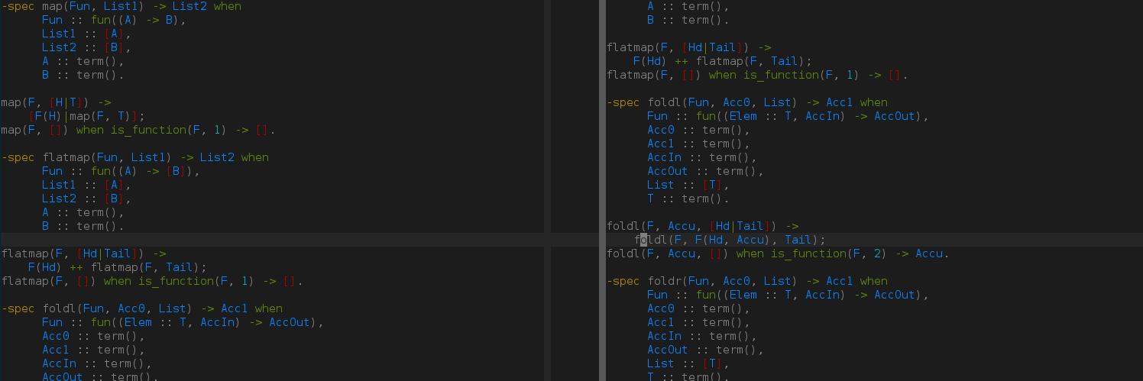Click 'Fun :: fun((Elem :: T' under foldr spec

[x=788, y=295]
